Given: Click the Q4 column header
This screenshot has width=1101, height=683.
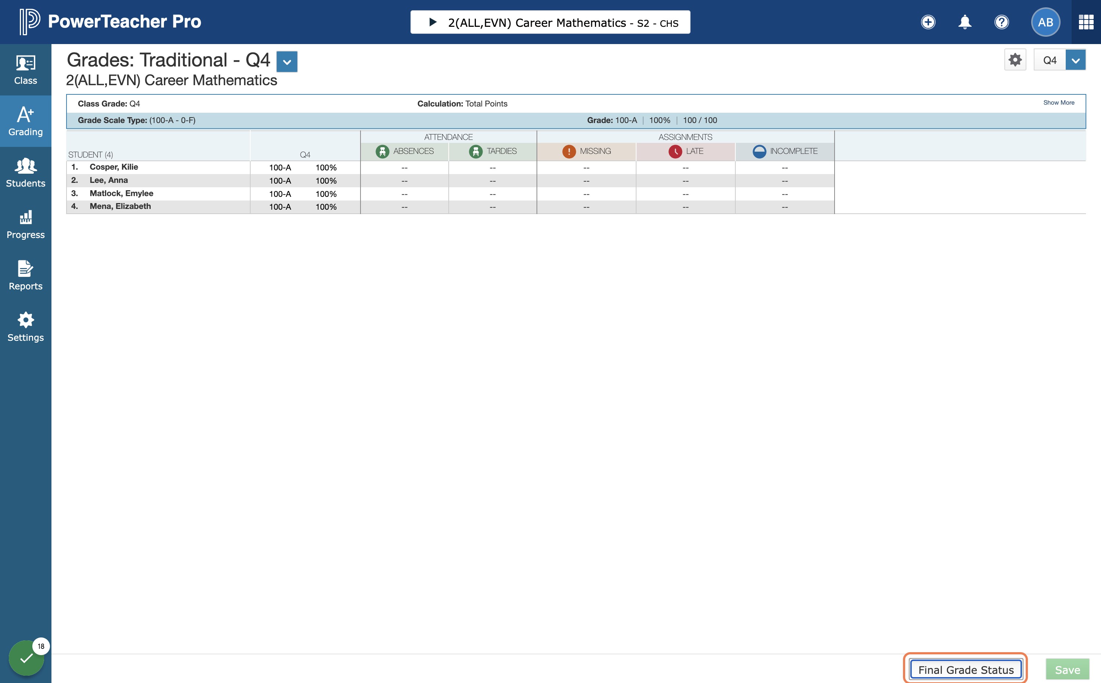Looking at the screenshot, I should (x=305, y=155).
